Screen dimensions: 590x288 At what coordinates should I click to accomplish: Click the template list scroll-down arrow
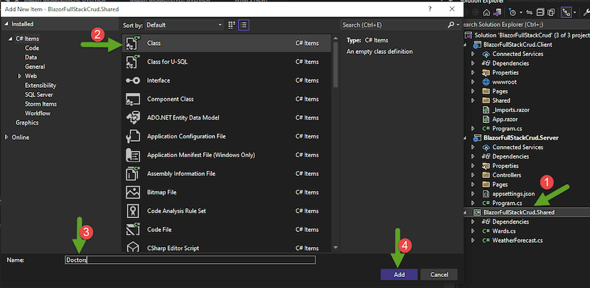335,247
